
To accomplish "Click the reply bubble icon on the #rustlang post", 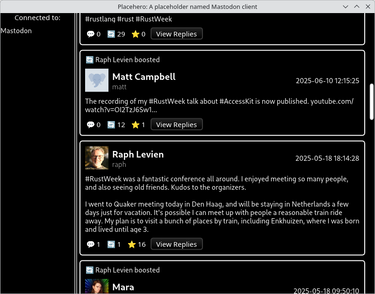I will point(90,34).
